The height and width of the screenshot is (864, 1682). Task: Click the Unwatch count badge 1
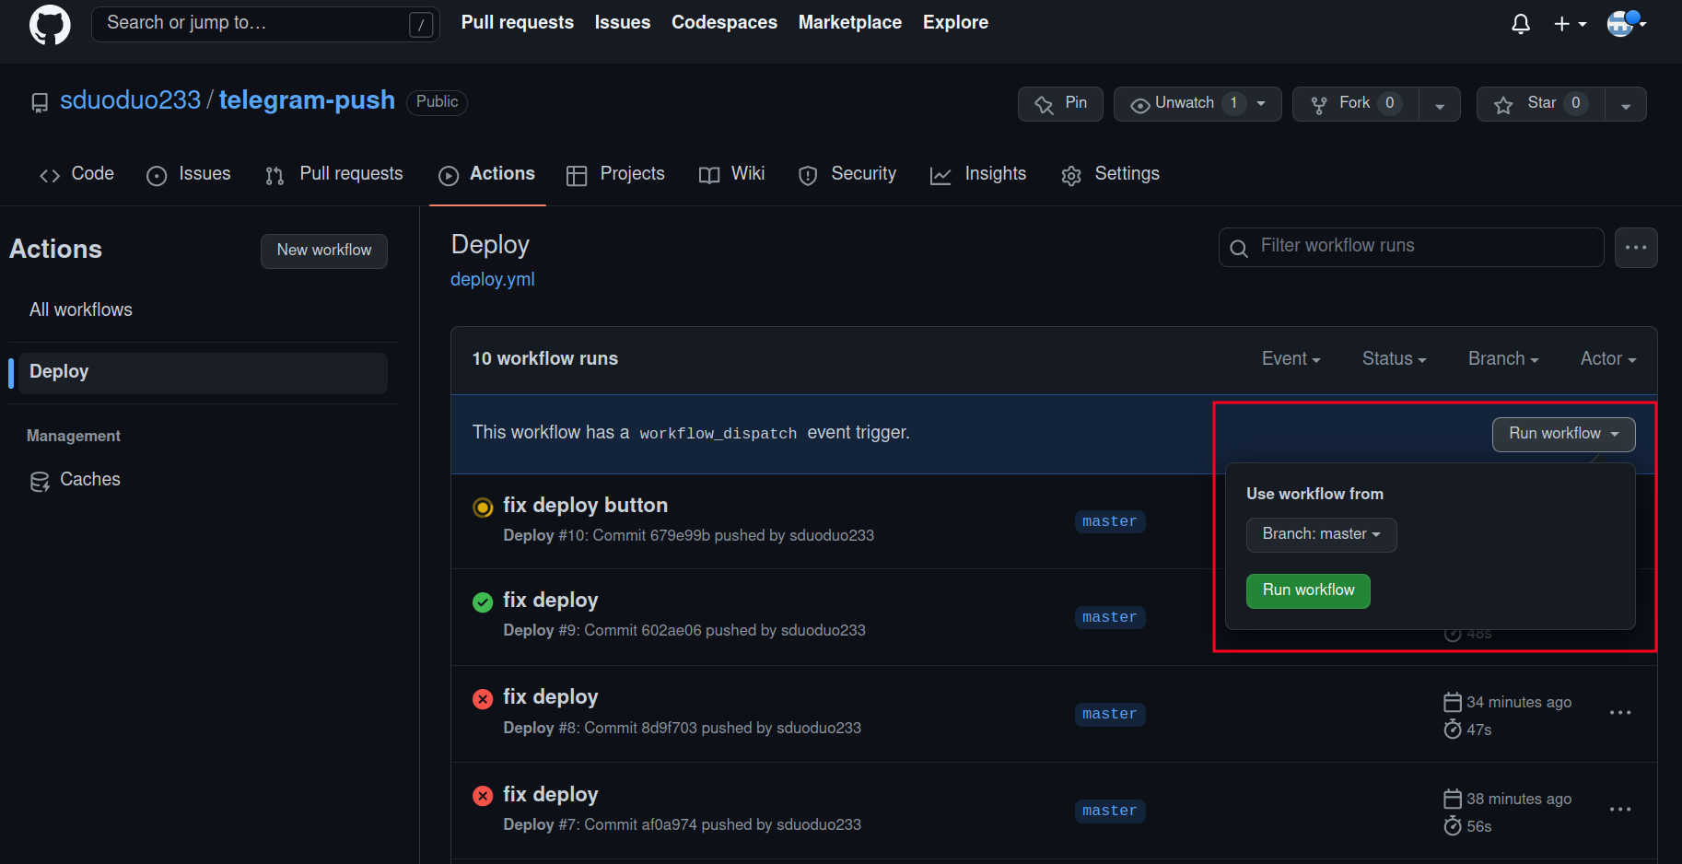coord(1233,103)
